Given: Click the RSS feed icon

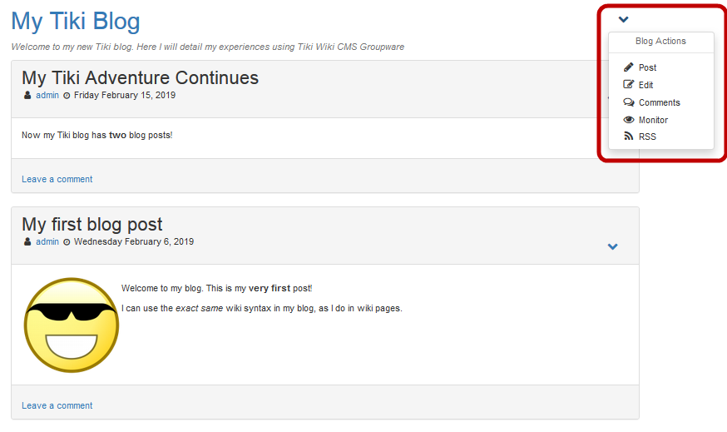Looking at the screenshot, I should 629,137.
